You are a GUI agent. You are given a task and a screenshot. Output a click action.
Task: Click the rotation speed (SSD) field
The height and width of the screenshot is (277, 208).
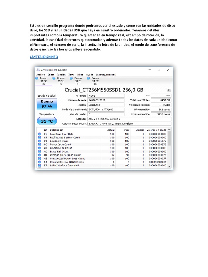(x=161, y=105)
